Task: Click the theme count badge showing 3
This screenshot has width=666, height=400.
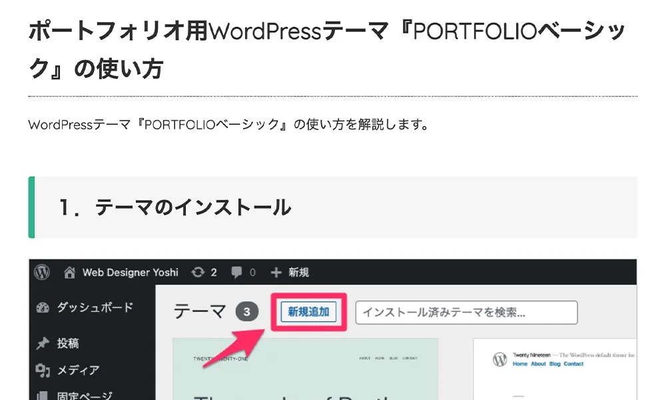Action: pyautogui.click(x=247, y=312)
